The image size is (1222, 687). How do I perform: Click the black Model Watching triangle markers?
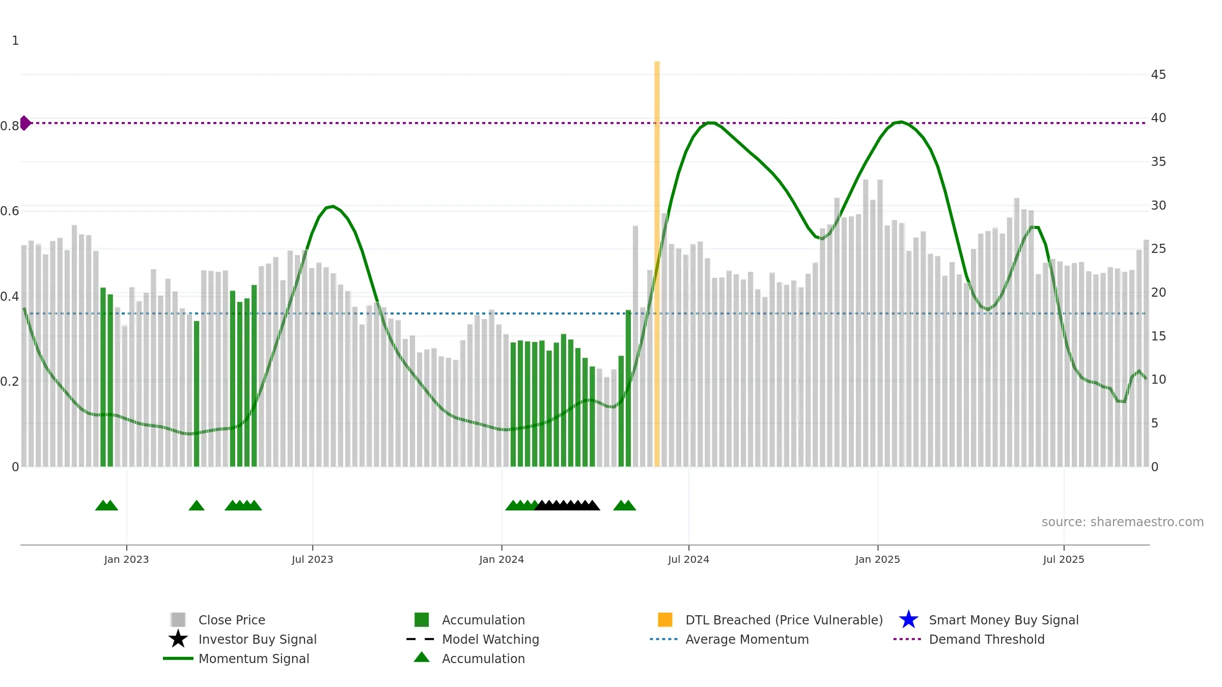pyautogui.click(x=567, y=505)
